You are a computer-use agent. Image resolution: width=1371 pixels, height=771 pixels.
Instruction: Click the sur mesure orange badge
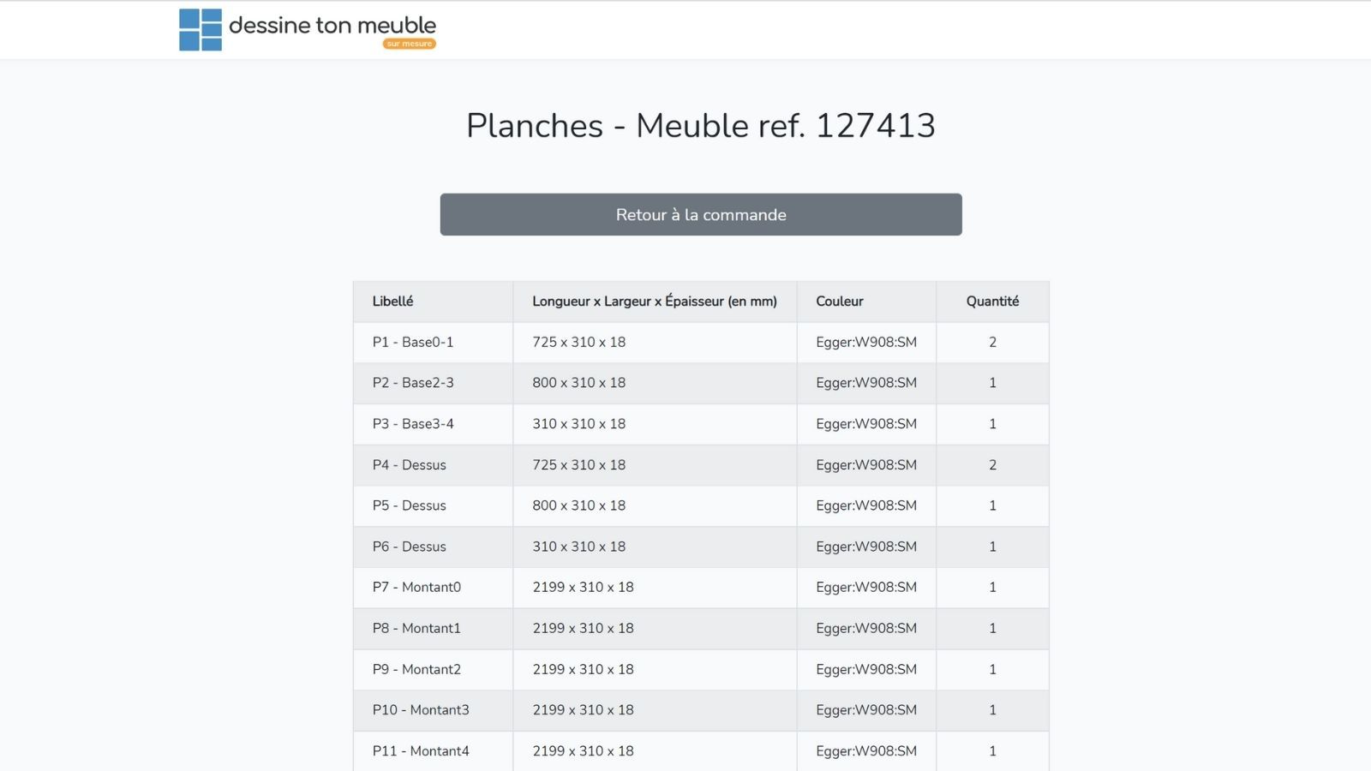click(x=410, y=44)
